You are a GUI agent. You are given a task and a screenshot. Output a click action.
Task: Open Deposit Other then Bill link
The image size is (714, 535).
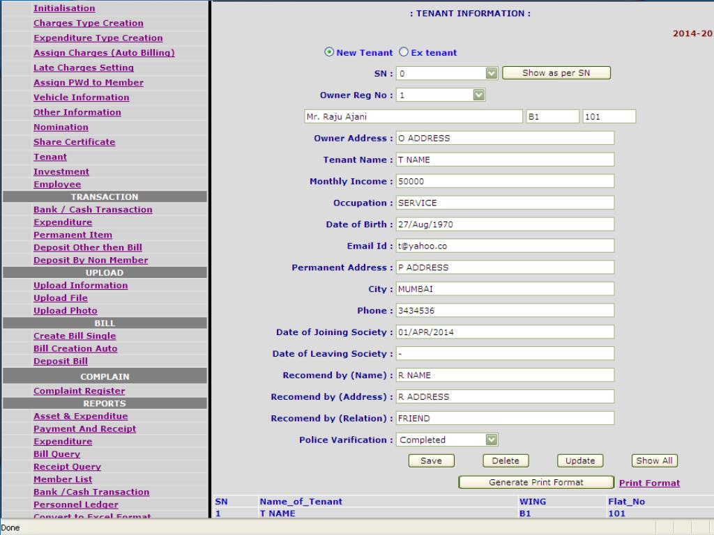[x=87, y=247]
